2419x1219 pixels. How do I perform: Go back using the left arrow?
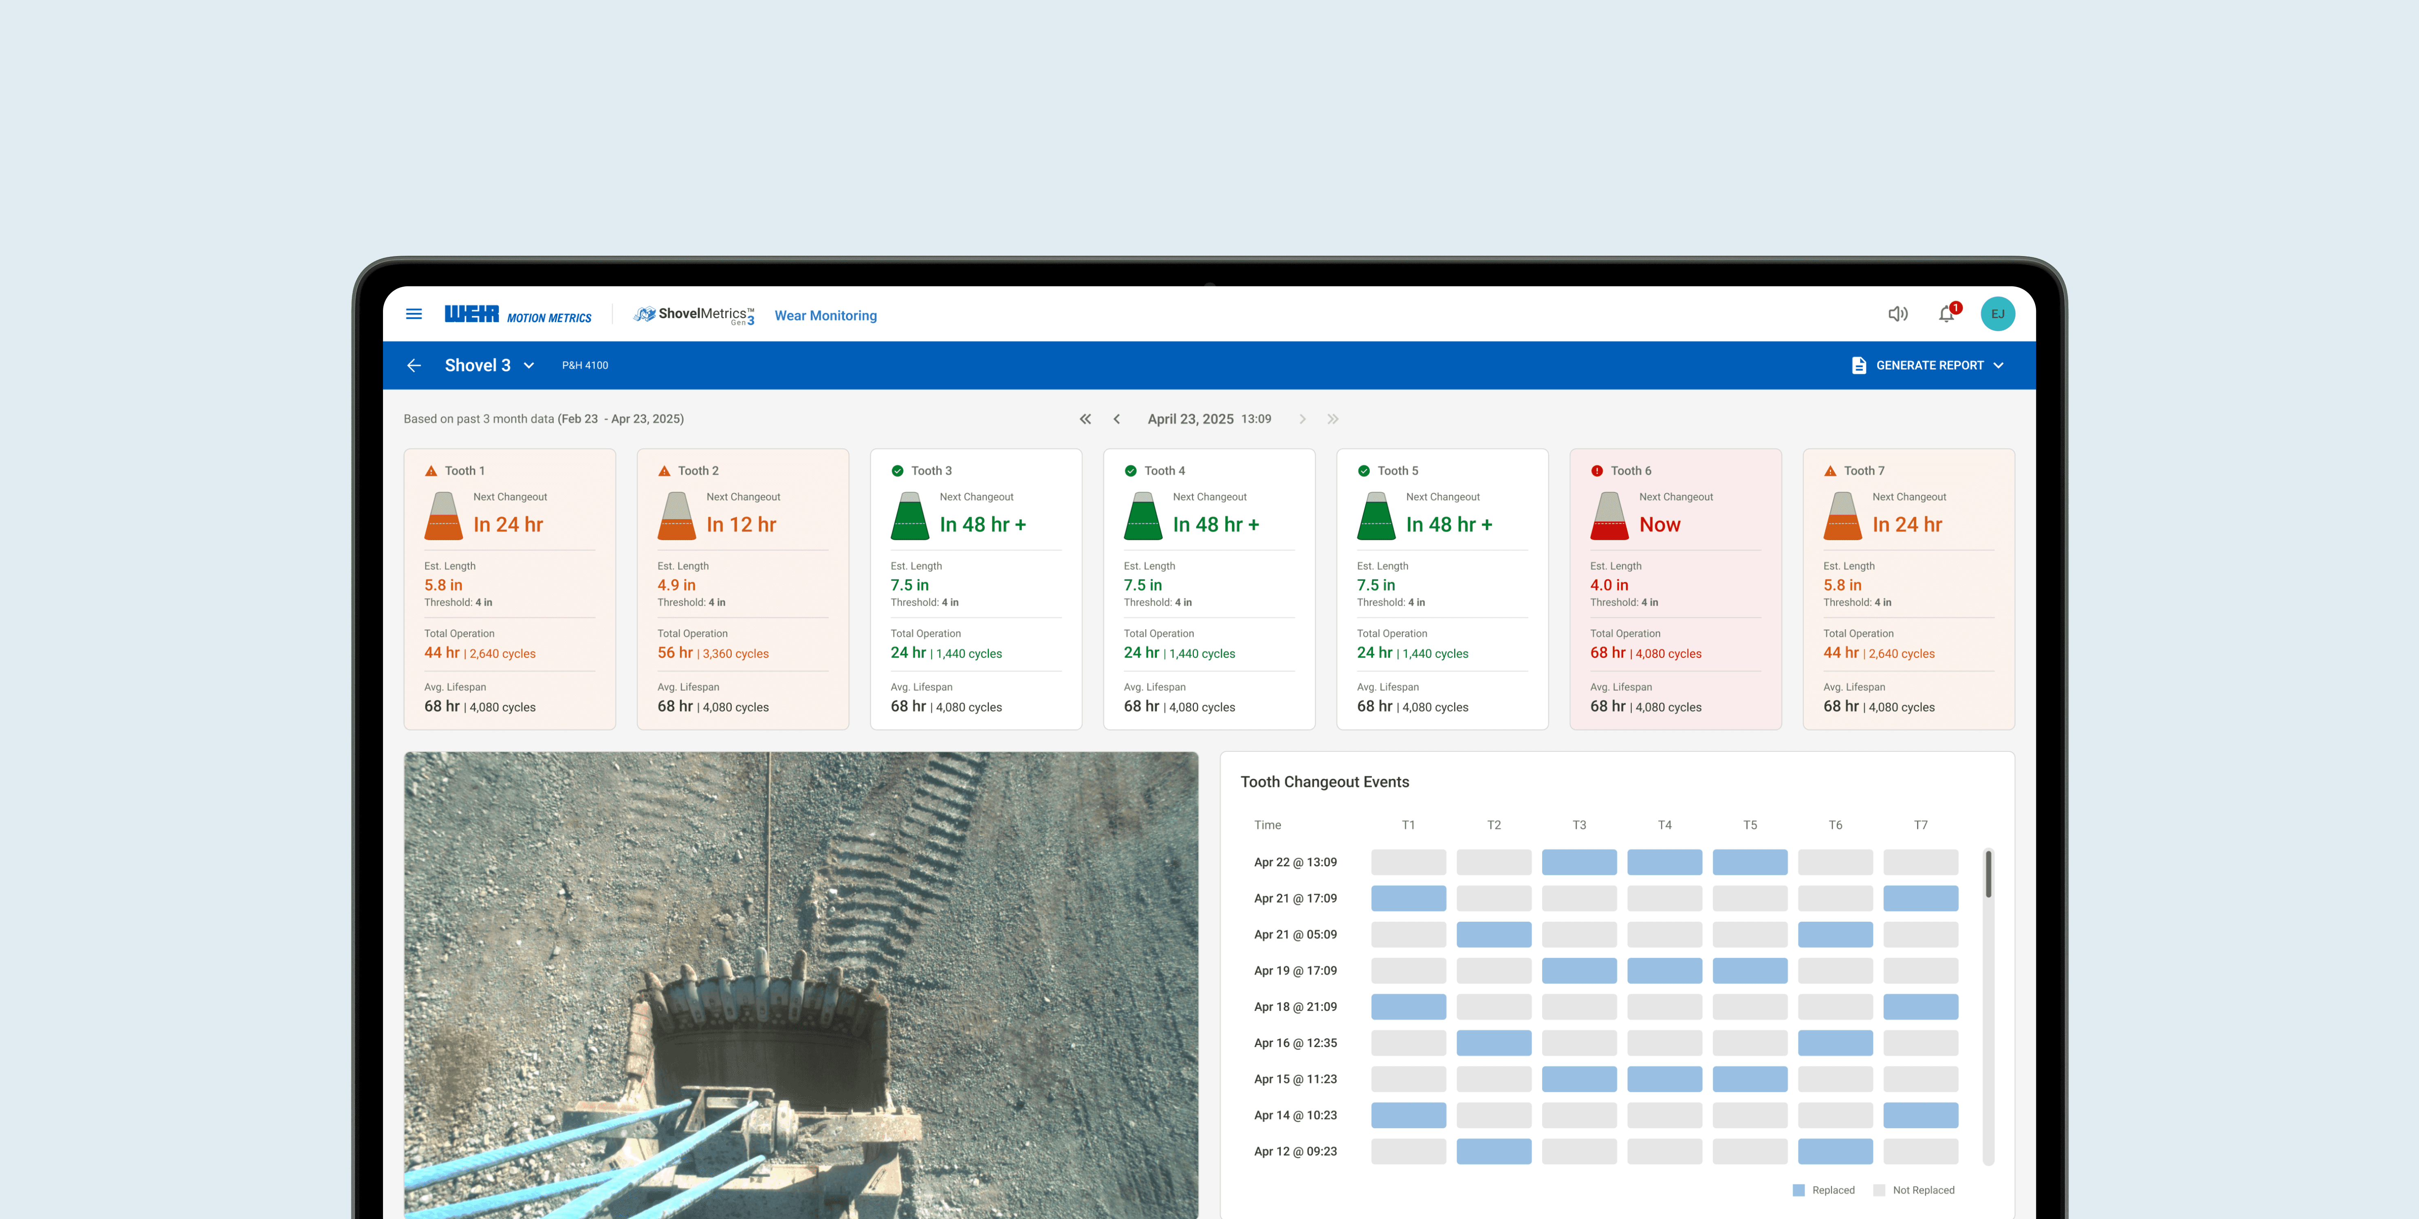[414, 365]
